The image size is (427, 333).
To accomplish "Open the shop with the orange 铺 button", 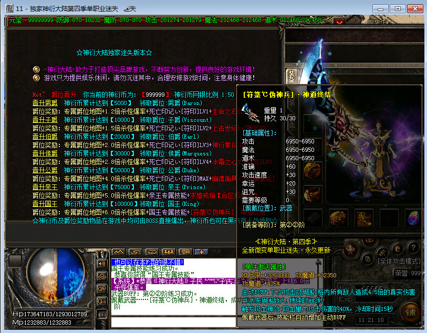I will coord(410,313).
